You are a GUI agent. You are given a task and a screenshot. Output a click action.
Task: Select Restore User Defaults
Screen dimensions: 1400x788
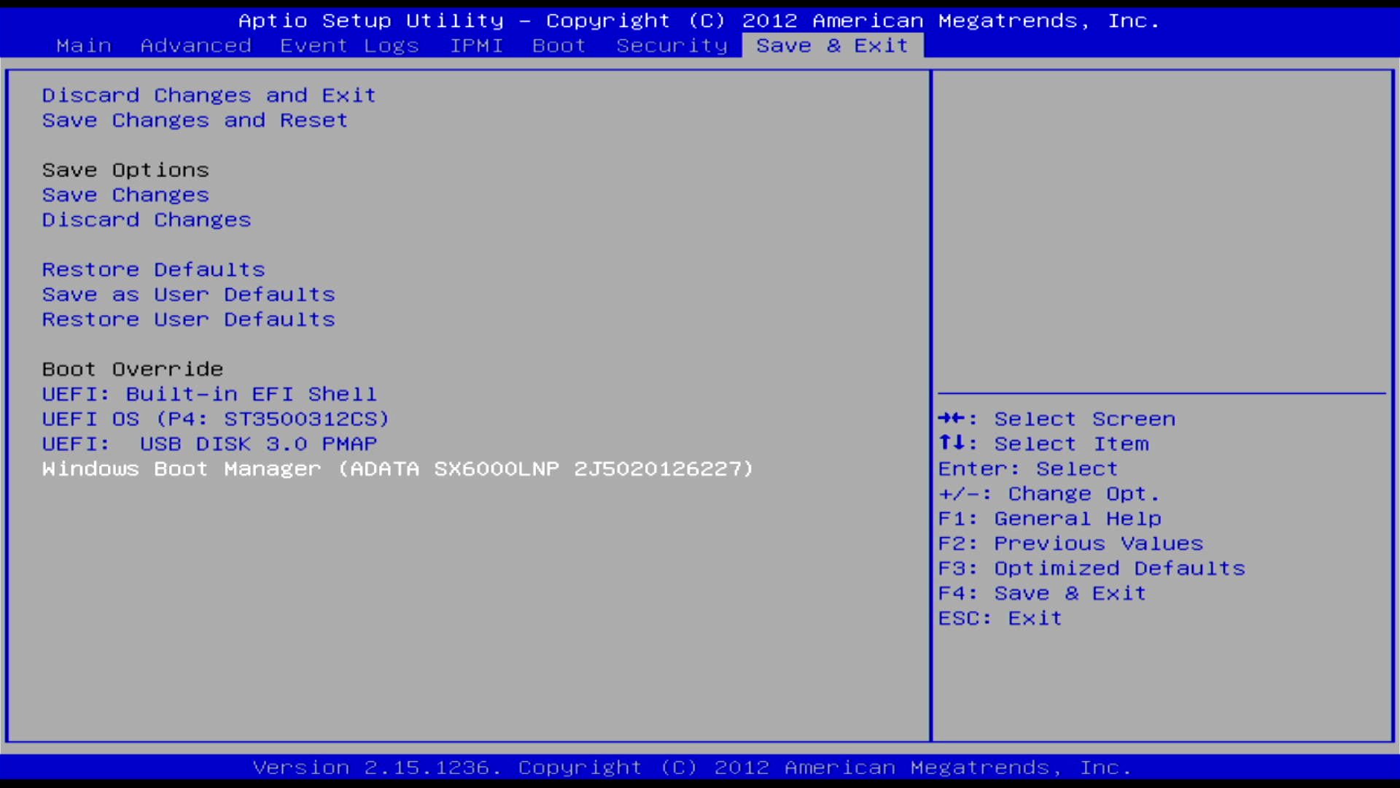click(x=188, y=320)
